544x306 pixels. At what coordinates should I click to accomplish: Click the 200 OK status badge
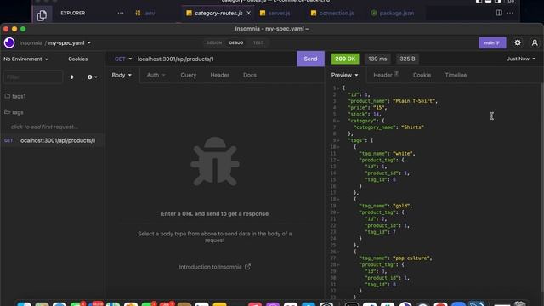tap(345, 59)
